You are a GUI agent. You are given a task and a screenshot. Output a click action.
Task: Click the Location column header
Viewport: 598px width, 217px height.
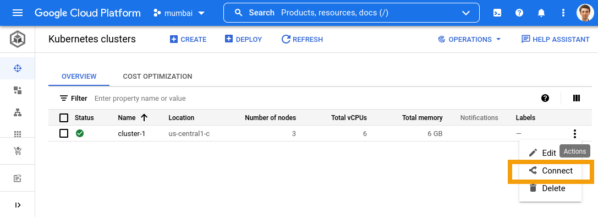pos(182,118)
